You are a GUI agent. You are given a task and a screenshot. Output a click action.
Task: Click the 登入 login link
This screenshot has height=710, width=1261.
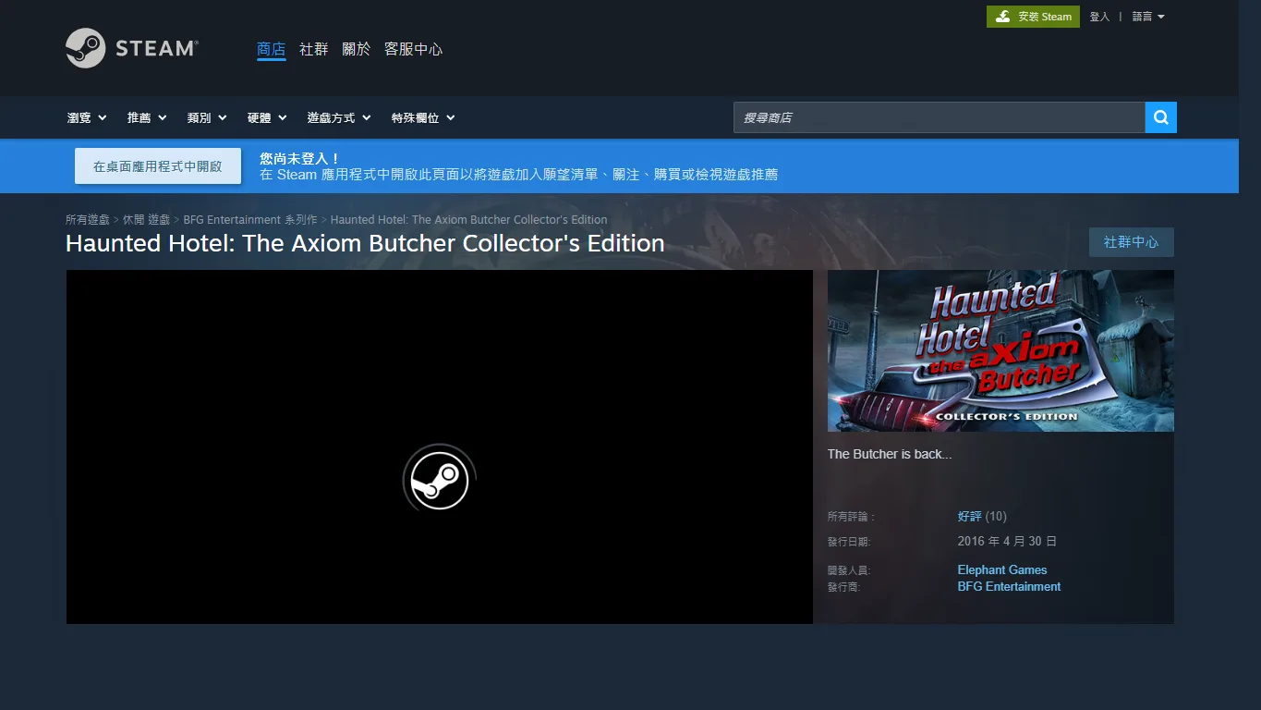(1099, 17)
